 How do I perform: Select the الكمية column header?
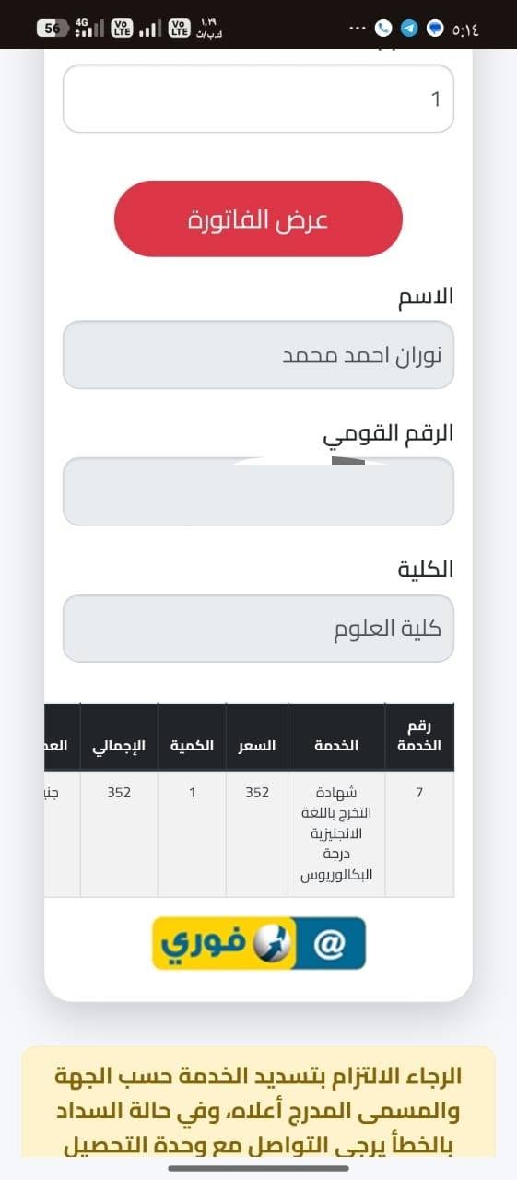pyautogui.click(x=192, y=745)
